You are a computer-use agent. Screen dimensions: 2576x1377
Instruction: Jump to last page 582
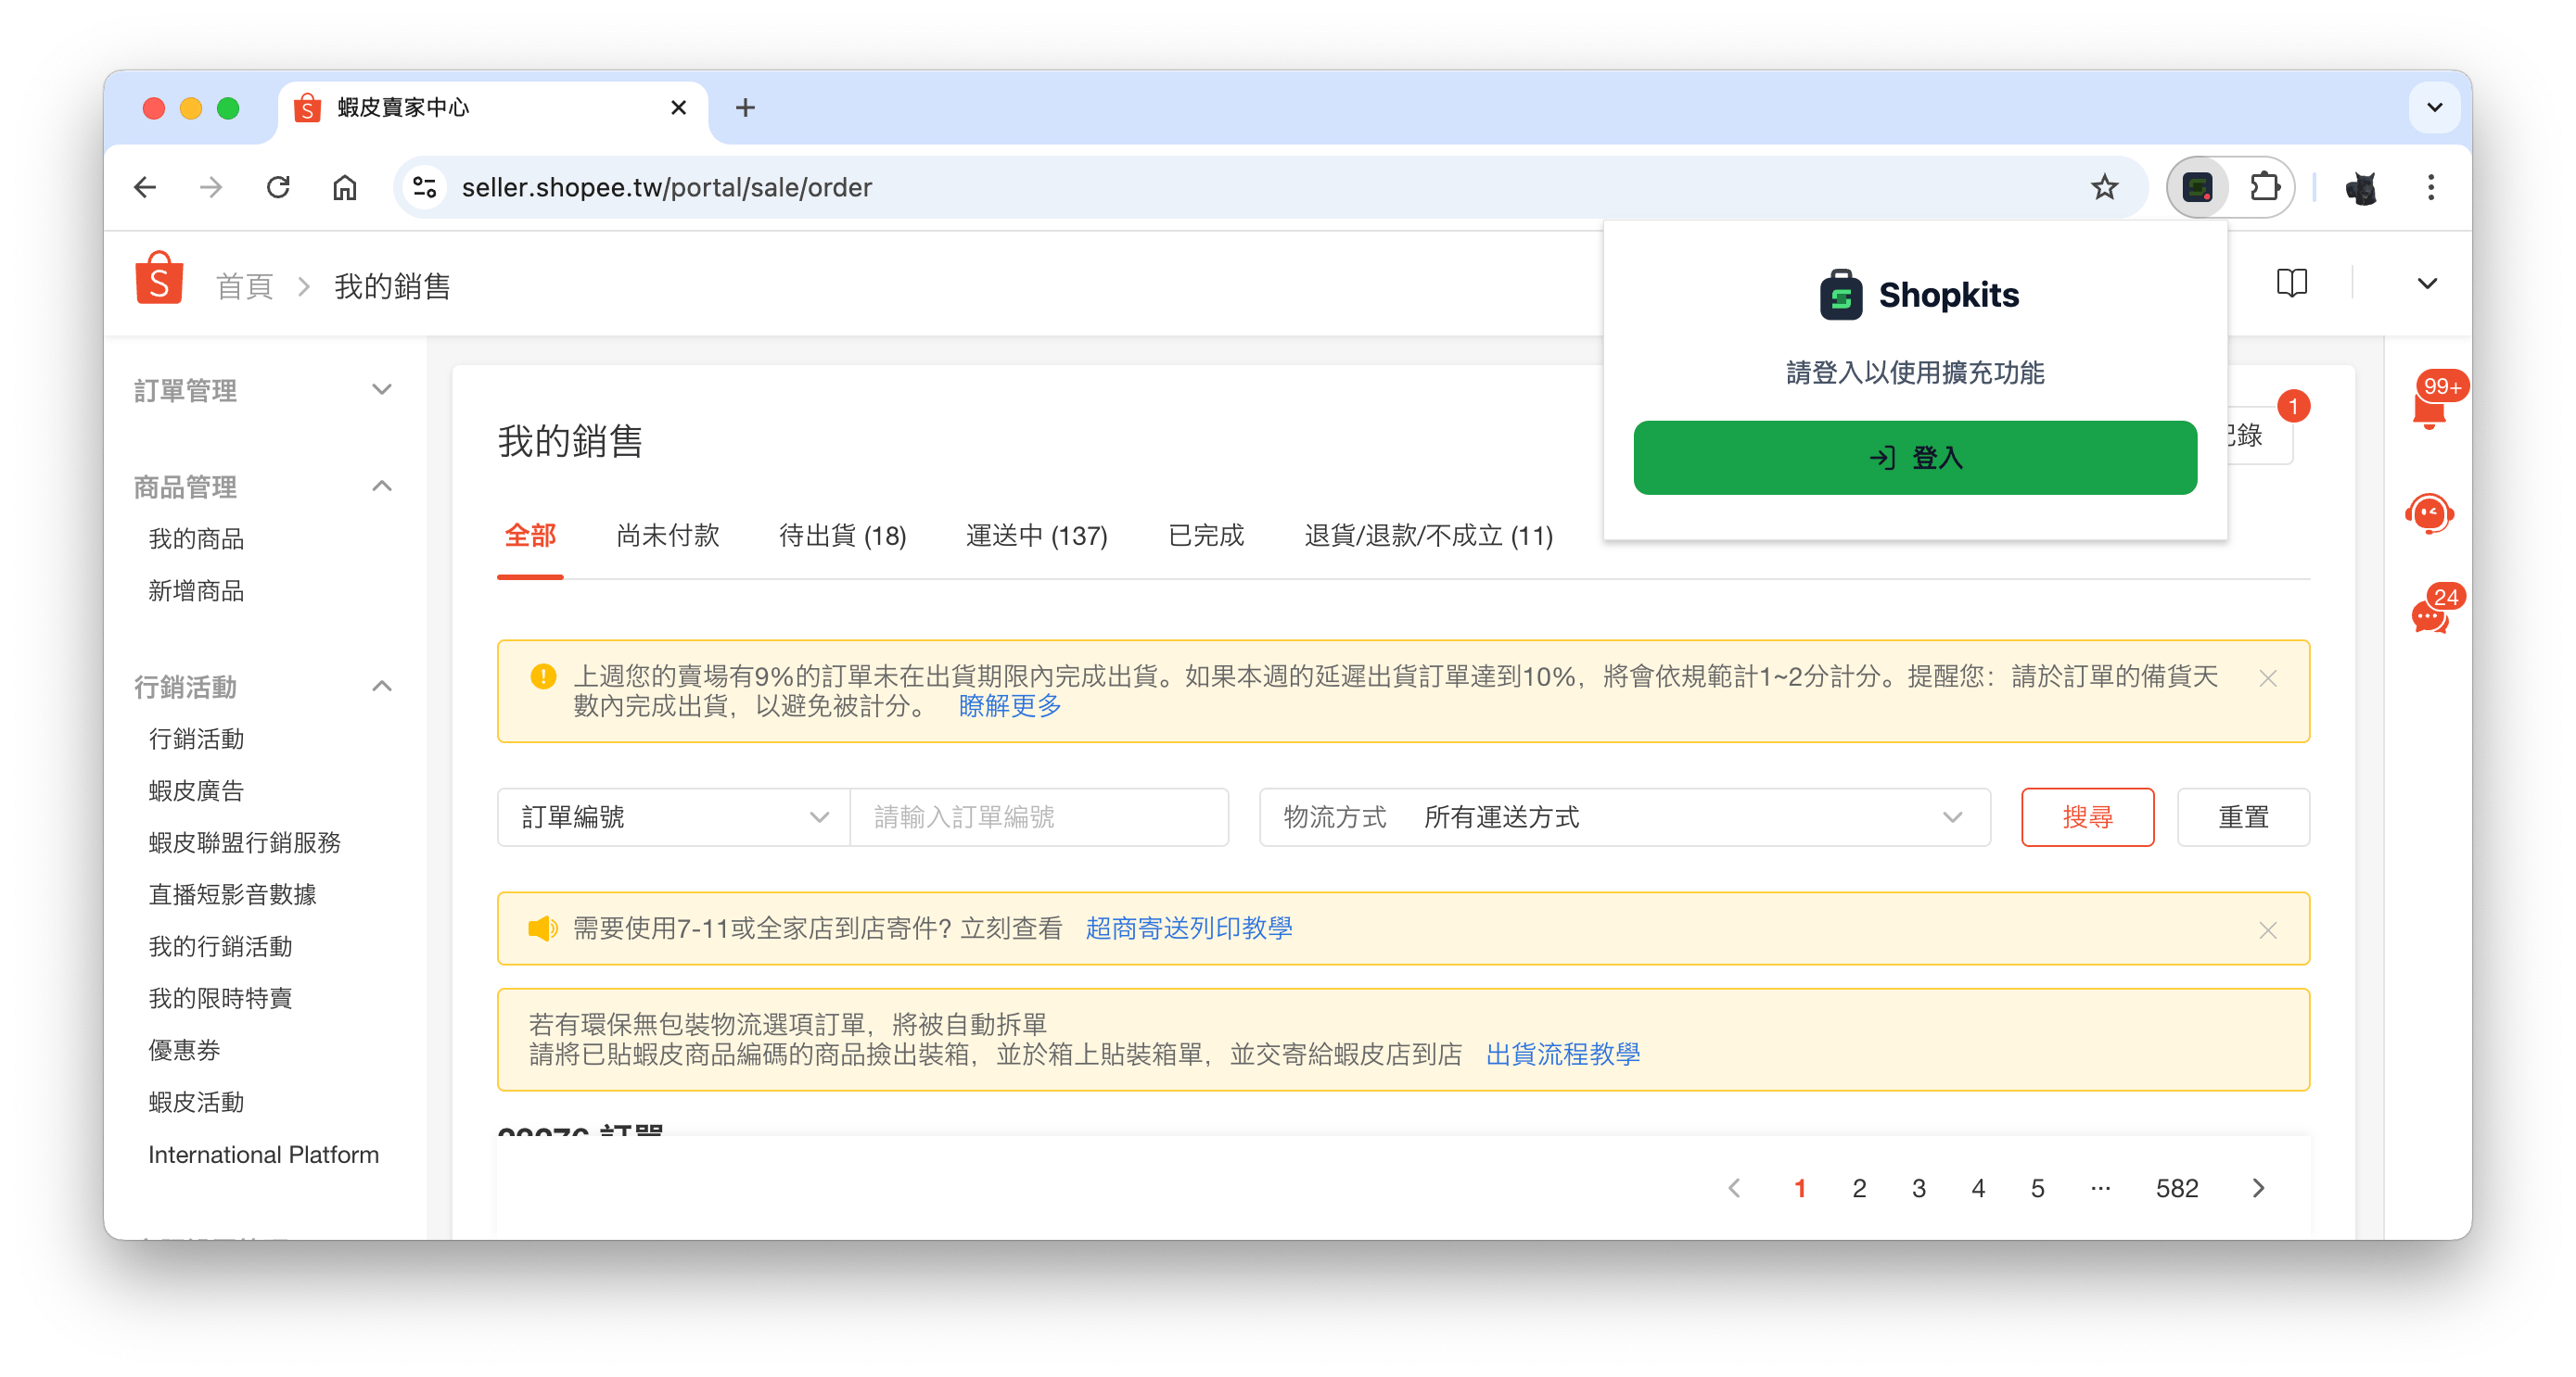(2176, 1188)
